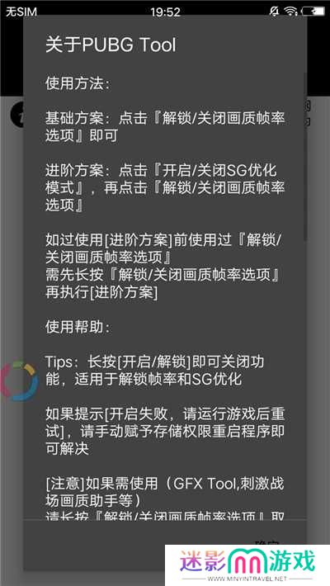Tap the Wi-Fi signal icon
The height and width of the screenshot is (586, 330).
coord(290,12)
